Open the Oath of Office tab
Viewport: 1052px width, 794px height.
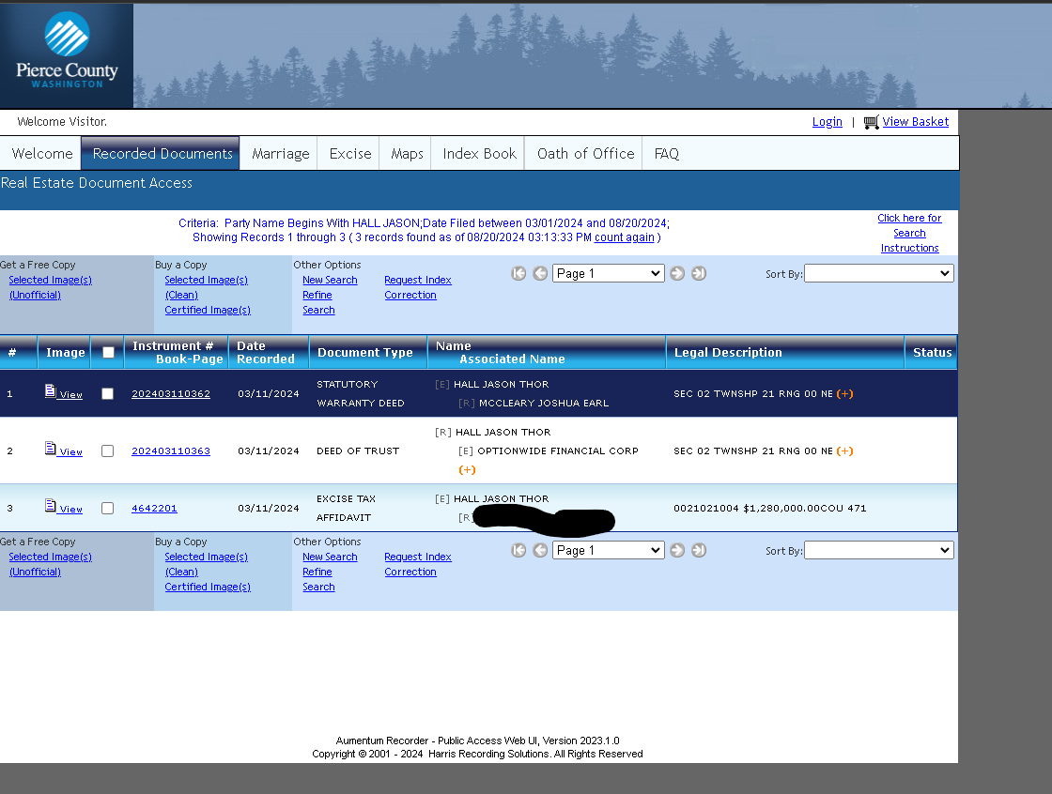(x=585, y=154)
